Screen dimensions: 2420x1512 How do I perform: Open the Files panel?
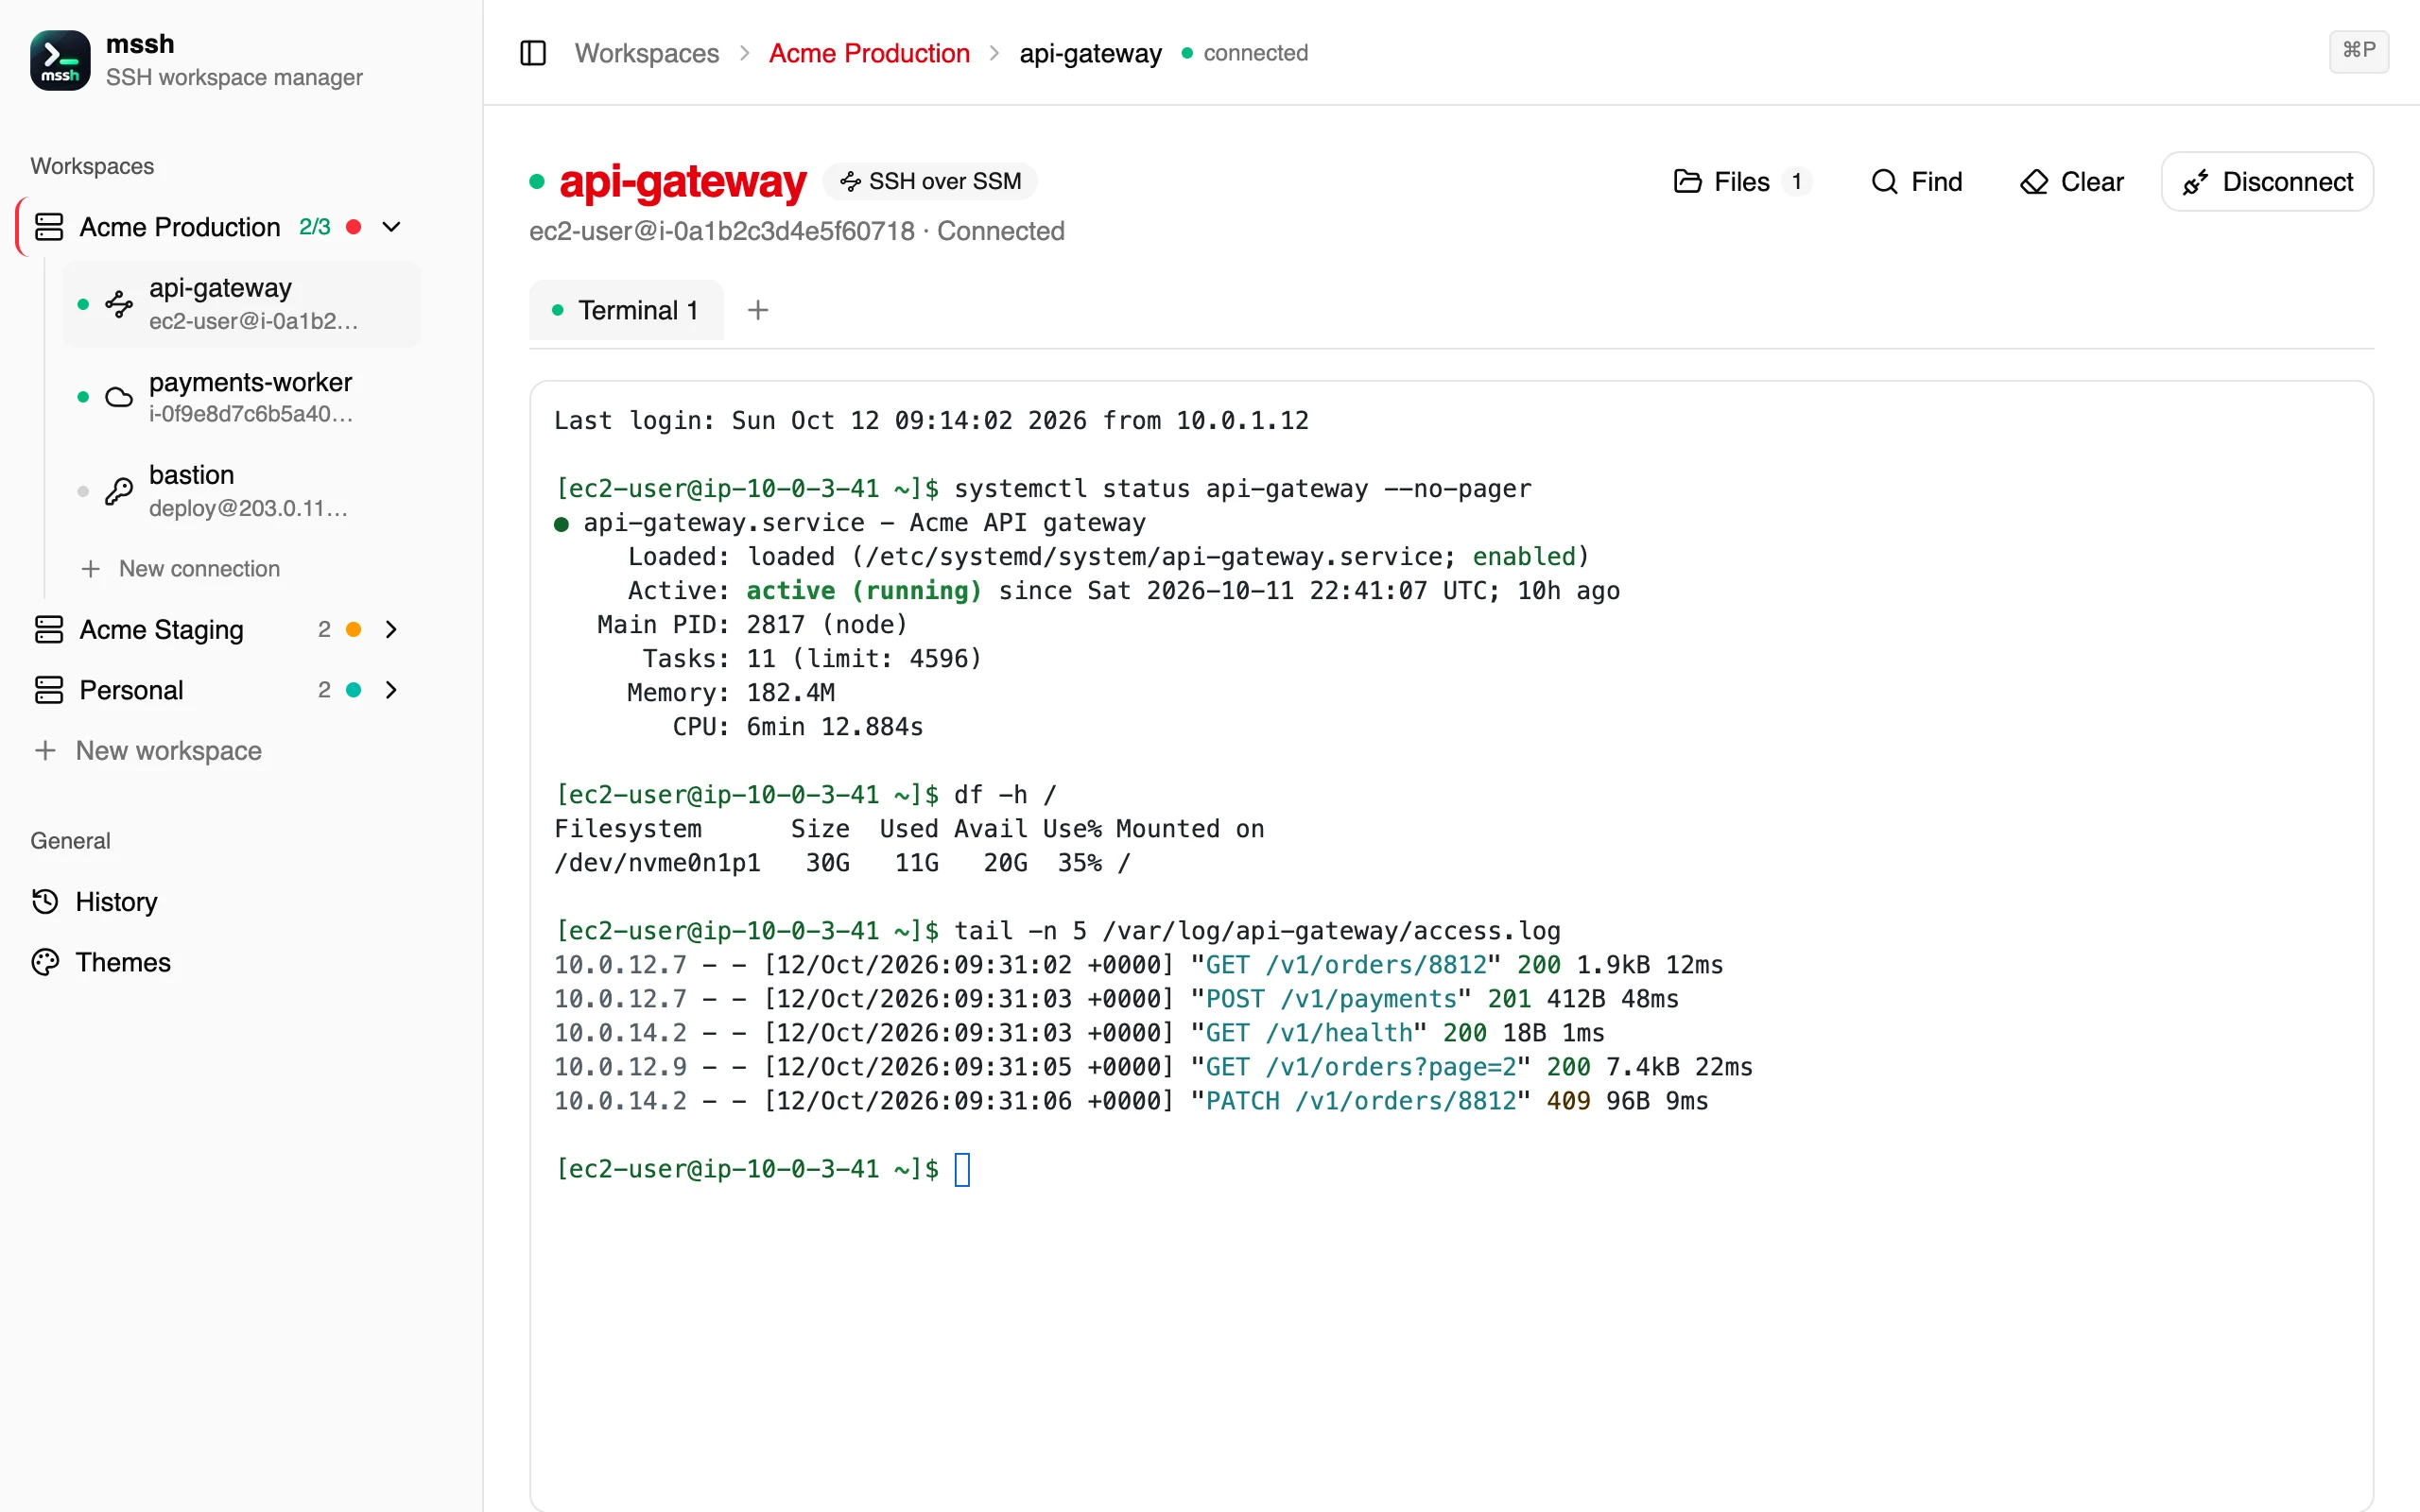point(1742,181)
